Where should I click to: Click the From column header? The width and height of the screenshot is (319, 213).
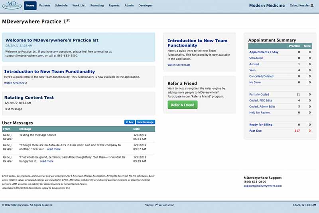click(7, 129)
